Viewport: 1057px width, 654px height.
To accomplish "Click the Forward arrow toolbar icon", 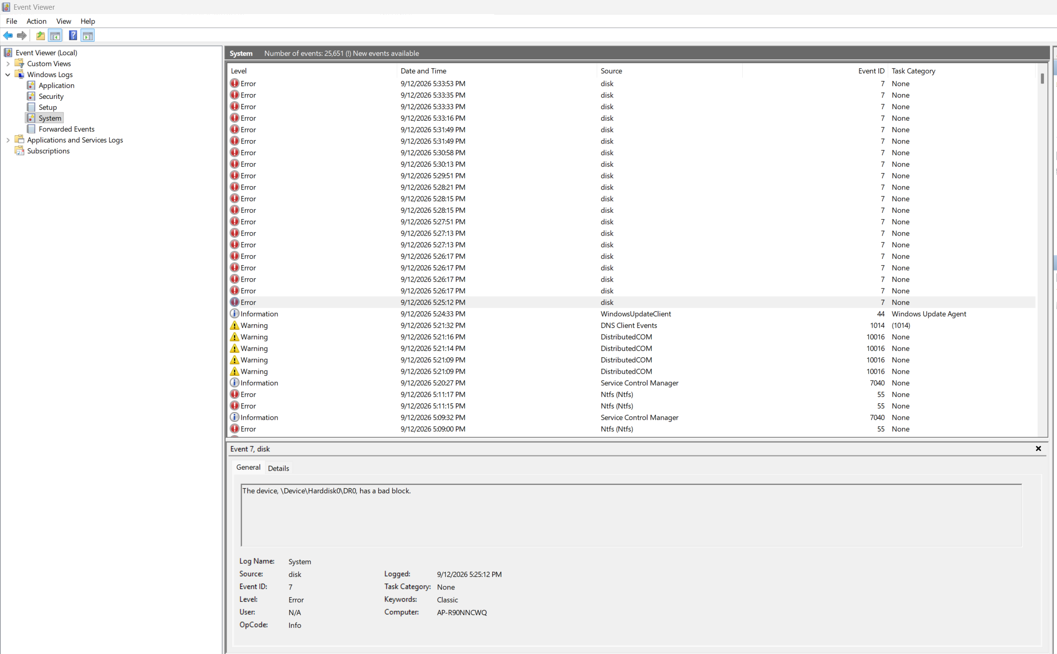I will (x=21, y=35).
